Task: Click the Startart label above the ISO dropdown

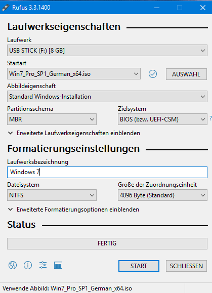Action: [x=17, y=63]
